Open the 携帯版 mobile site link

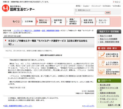click(78, 6)
